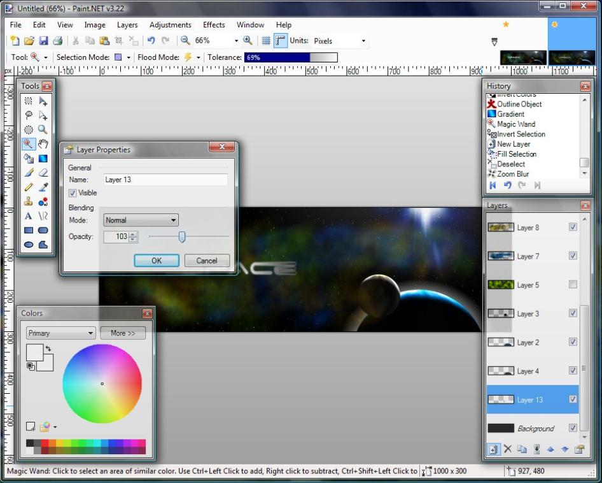The image size is (602, 483).
Task: Open the Adjustments menu
Action: click(x=170, y=25)
